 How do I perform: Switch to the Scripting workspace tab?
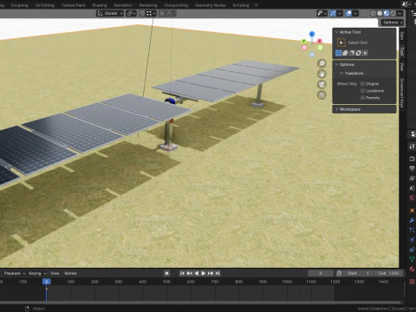pos(241,5)
